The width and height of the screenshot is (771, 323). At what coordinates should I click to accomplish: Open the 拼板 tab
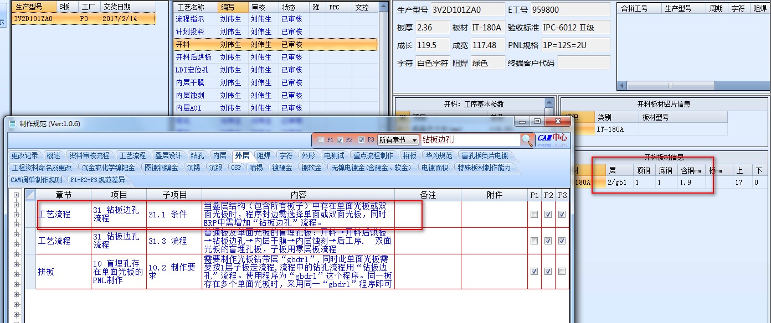[409, 156]
